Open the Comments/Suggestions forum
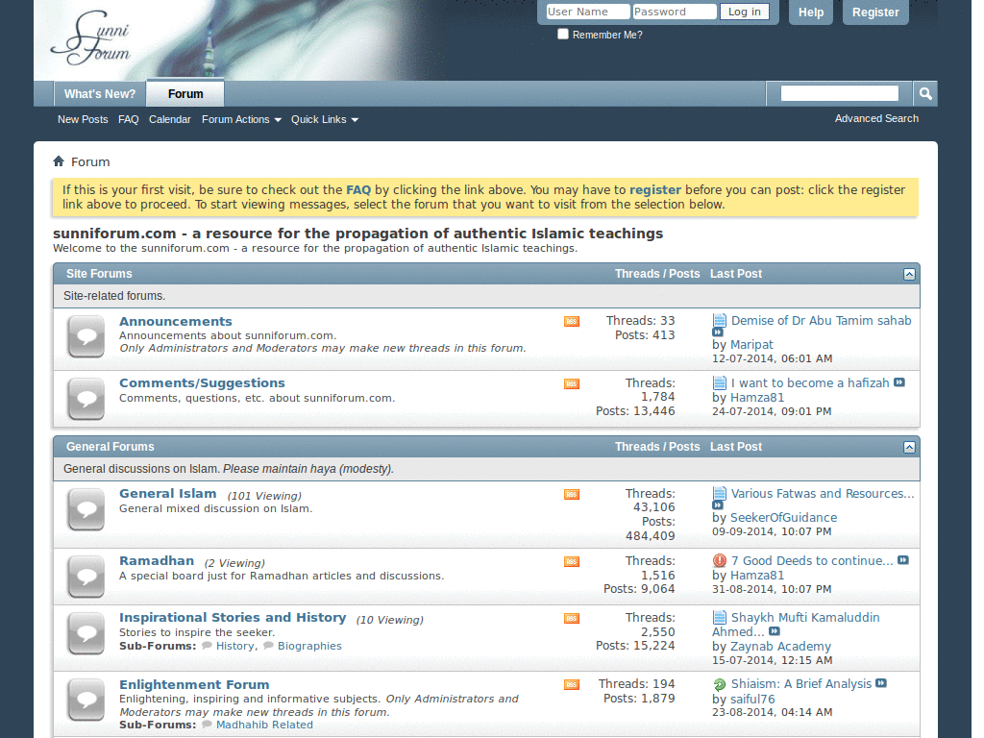984x738 pixels. [x=202, y=382]
